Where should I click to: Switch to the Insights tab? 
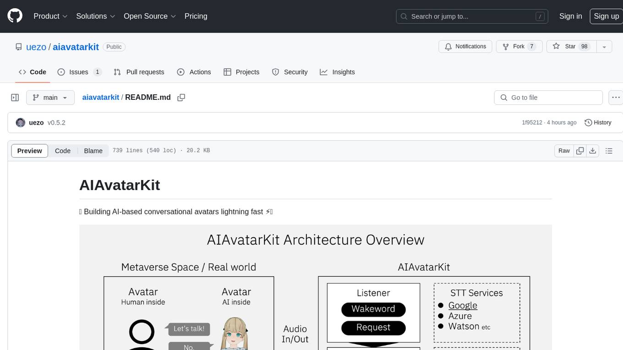pos(337,72)
